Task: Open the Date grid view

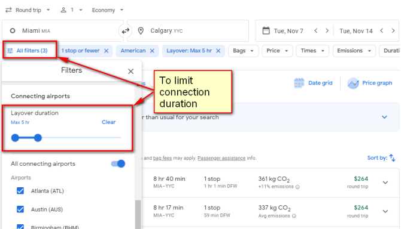Action: coord(313,83)
